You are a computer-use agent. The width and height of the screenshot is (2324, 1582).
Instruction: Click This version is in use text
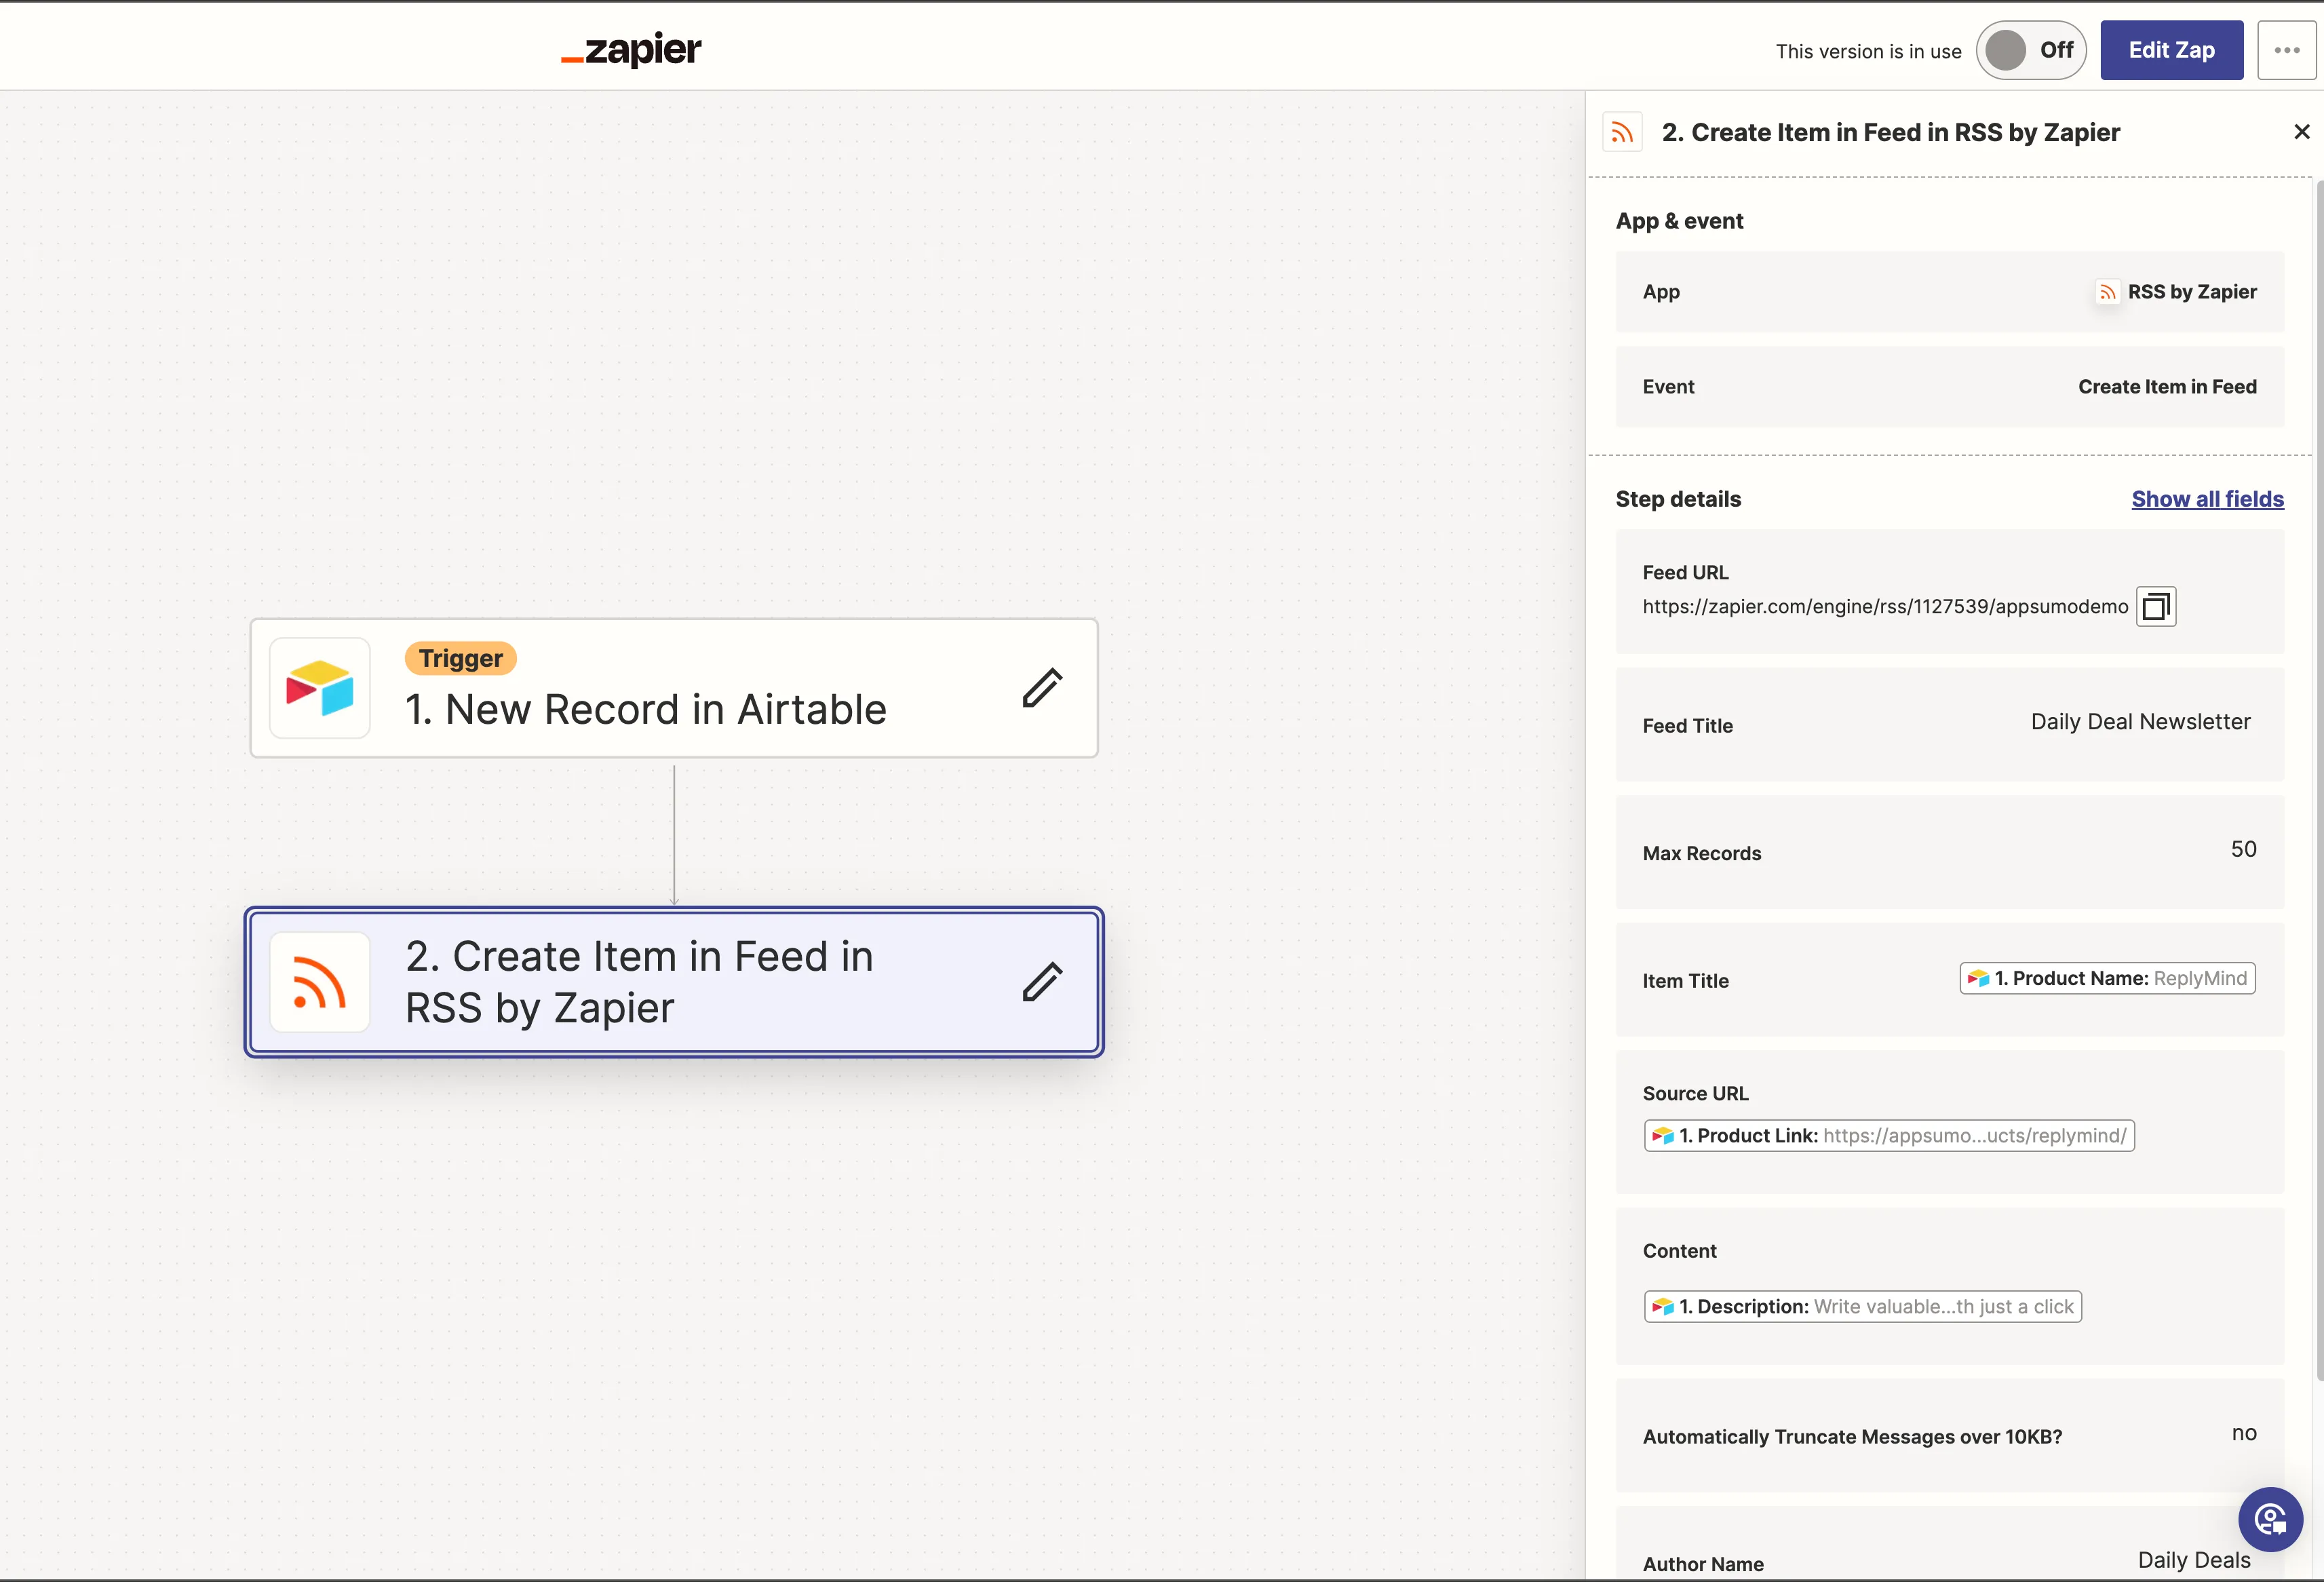(1868, 51)
